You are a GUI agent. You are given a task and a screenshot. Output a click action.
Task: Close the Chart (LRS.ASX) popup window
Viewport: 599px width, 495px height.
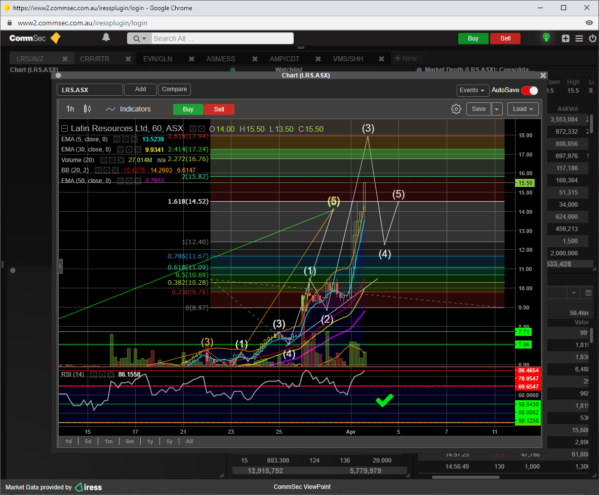coord(543,75)
